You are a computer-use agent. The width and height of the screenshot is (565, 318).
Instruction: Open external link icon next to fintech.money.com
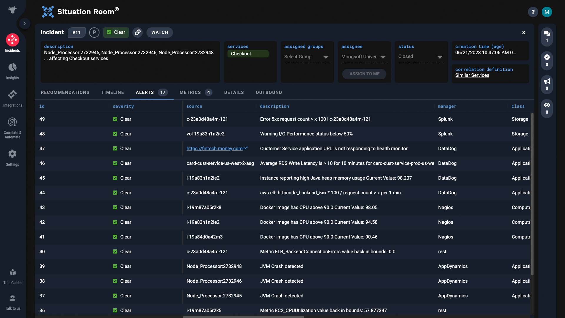pyautogui.click(x=246, y=148)
